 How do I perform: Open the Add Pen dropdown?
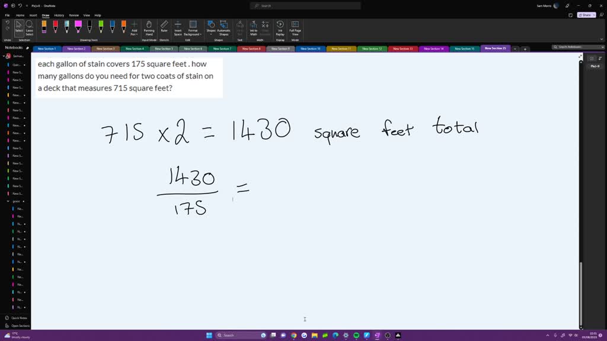click(x=135, y=28)
